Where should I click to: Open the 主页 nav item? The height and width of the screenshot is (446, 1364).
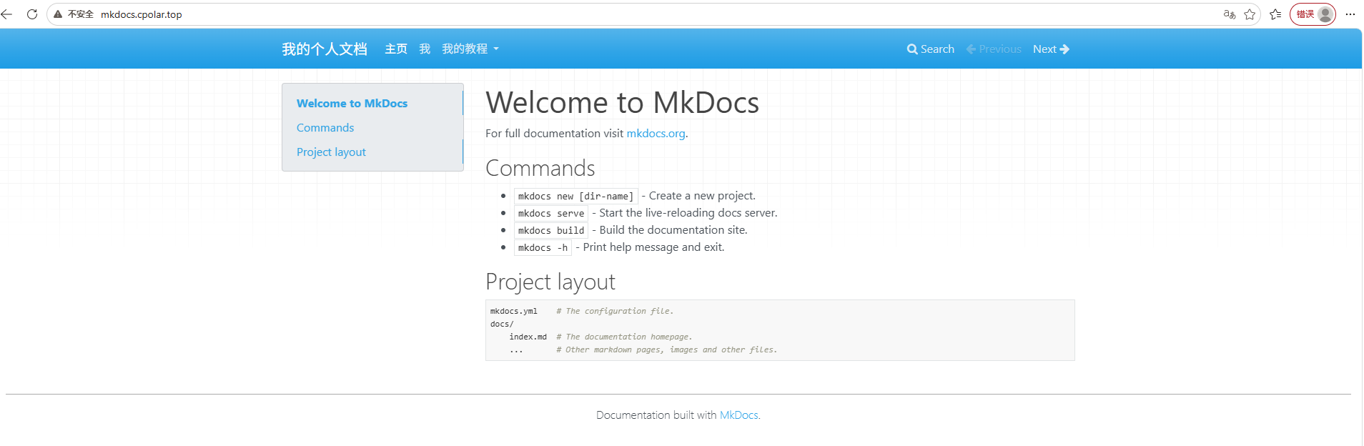click(396, 49)
